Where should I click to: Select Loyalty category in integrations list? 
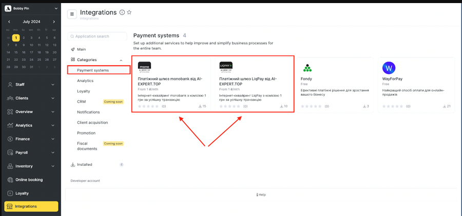tap(83, 91)
